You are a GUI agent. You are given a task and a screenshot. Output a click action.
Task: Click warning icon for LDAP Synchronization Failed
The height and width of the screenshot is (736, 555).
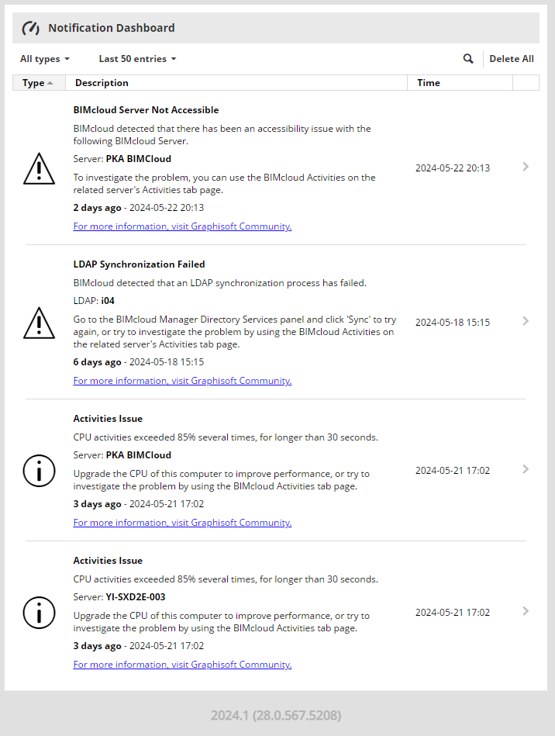pos(39,323)
